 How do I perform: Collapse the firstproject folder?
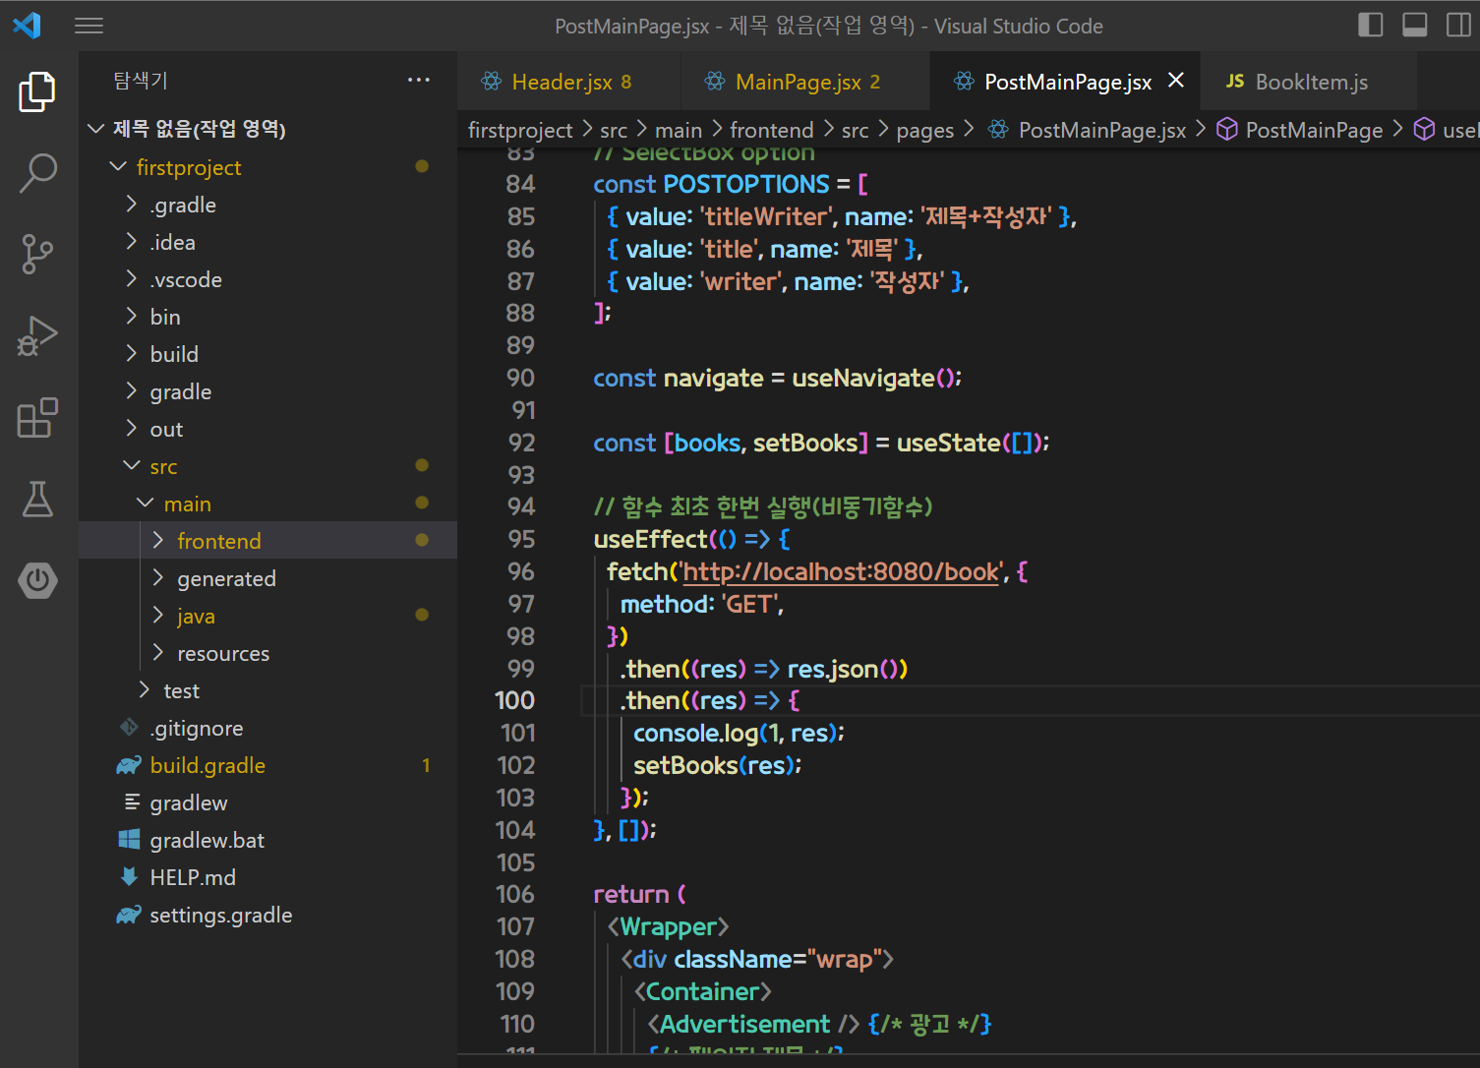(x=188, y=168)
